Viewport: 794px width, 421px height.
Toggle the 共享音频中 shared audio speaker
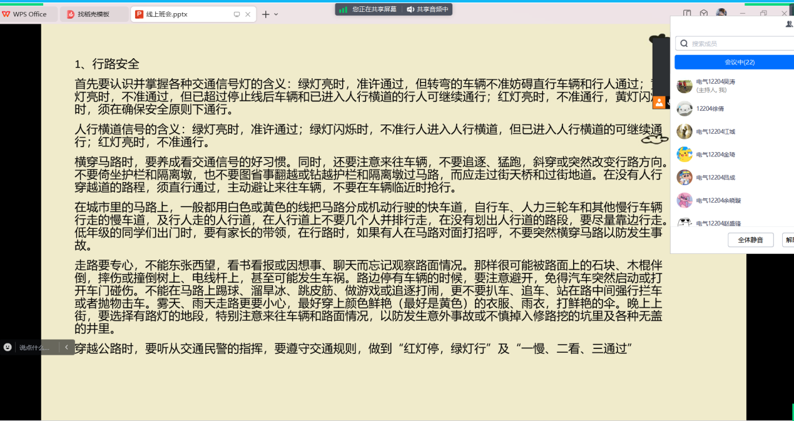point(410,9)
